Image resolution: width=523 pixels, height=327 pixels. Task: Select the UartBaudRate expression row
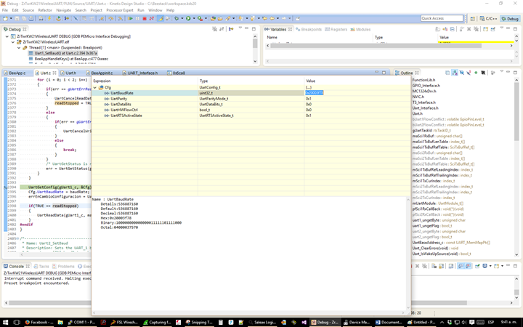pyautogui.click(x=251, y=93)
